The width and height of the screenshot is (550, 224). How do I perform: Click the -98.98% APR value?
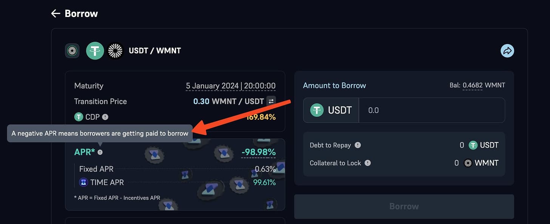coord(258,152)
